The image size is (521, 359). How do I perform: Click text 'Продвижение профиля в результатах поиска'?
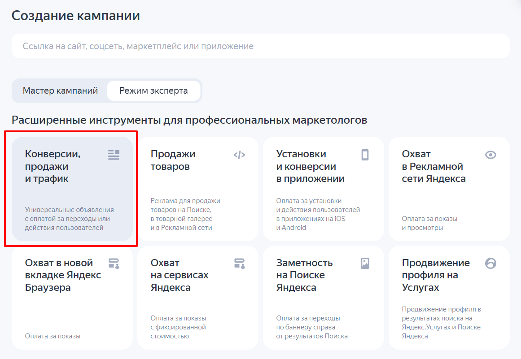(441, 323)
